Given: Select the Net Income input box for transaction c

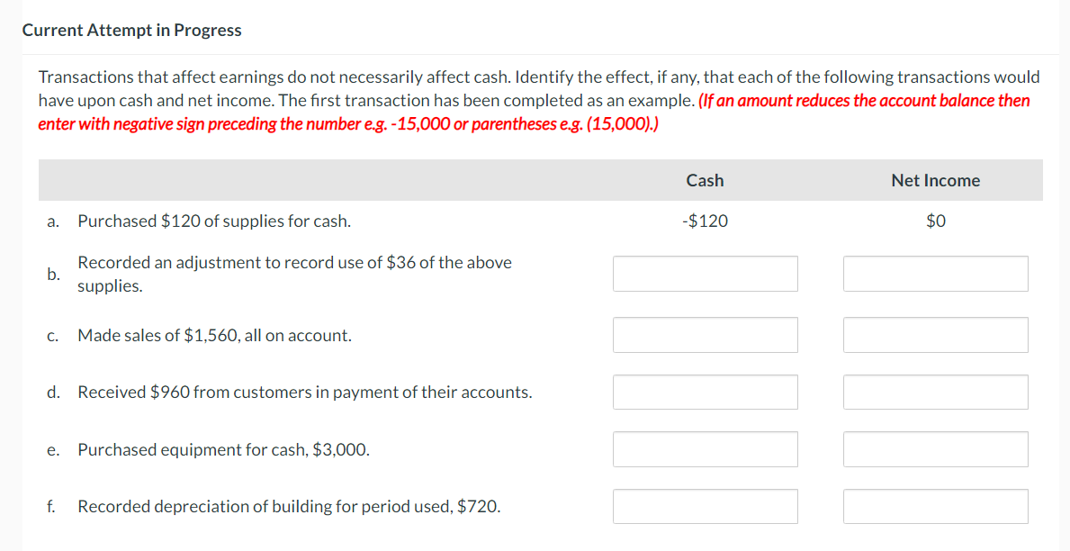Looking at the screenshot, I should [x=935, y=334].
